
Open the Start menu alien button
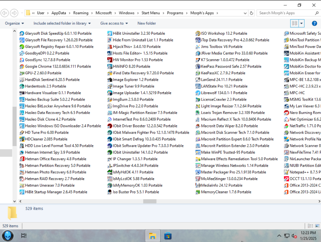coord(8,236)
